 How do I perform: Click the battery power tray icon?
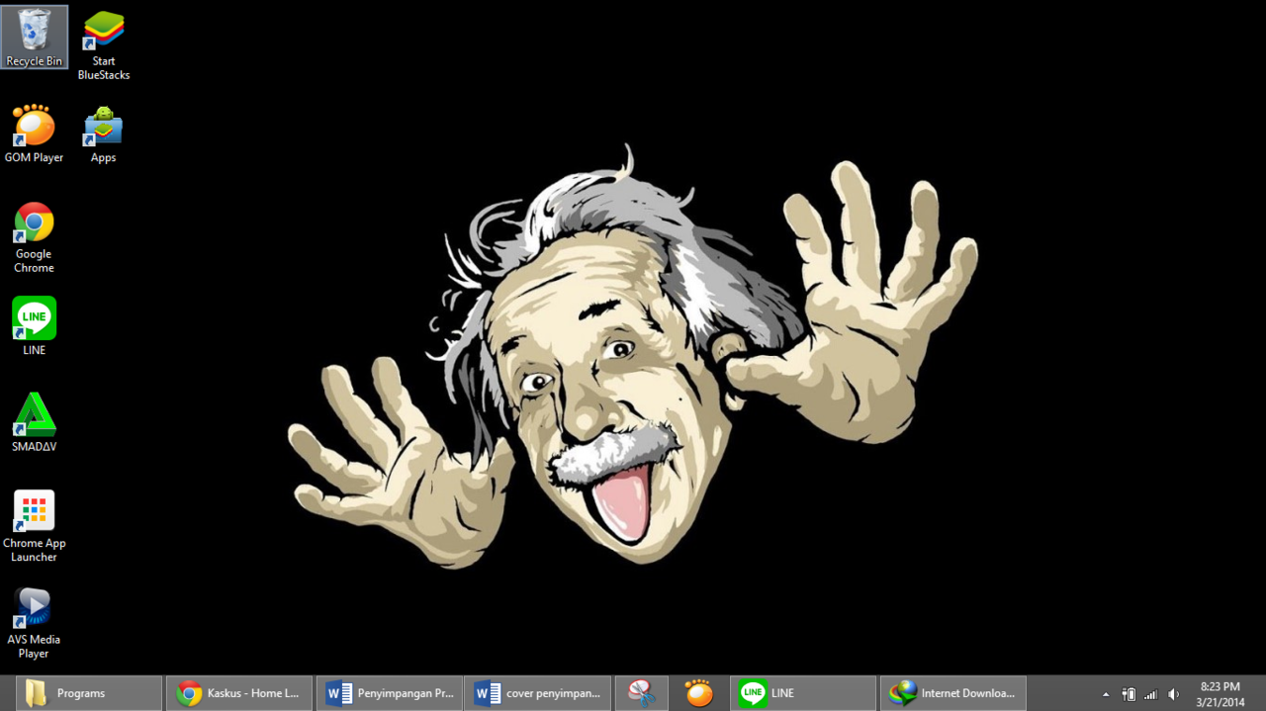tap(1129, 694)
